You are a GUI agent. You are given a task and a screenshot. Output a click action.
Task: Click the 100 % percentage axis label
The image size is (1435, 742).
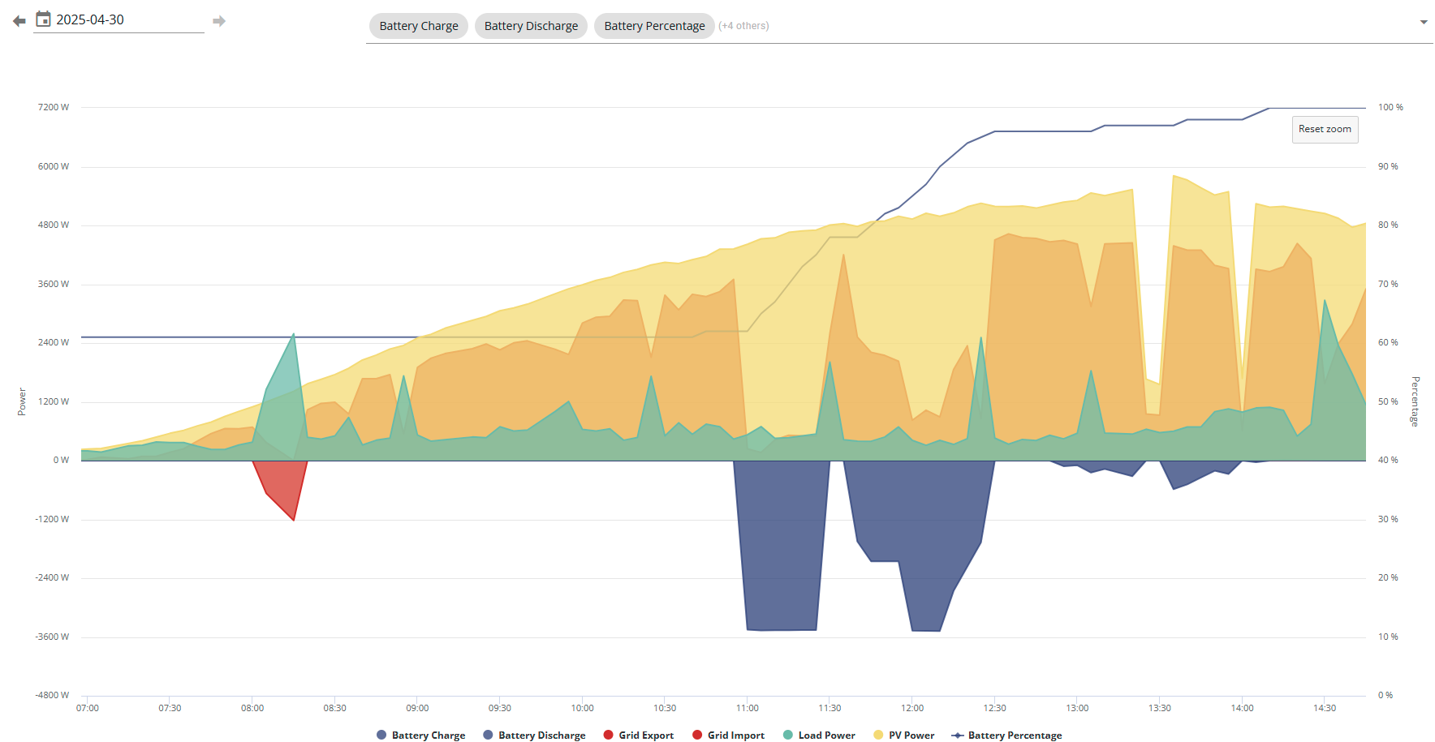point(1390,107)
